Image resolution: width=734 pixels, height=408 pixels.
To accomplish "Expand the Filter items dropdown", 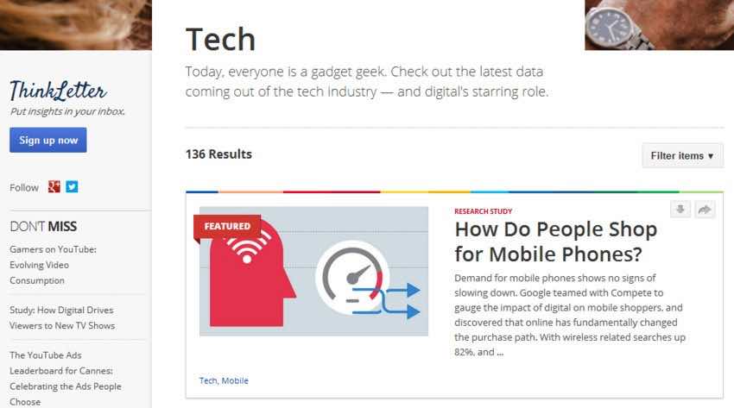I will [x=682, y=155].
